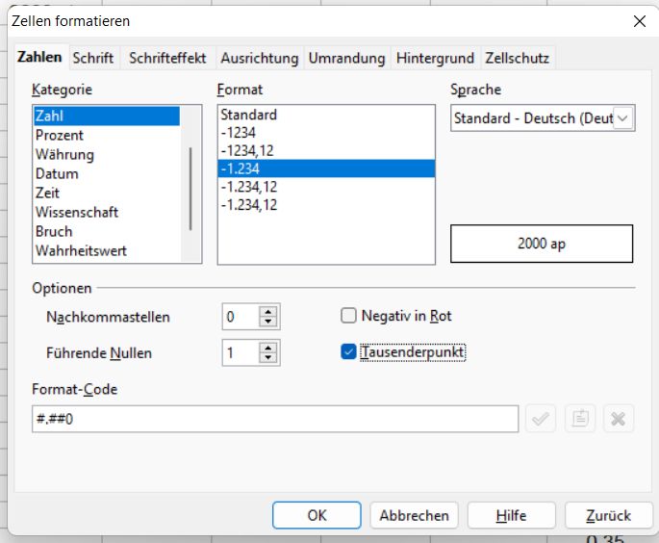Open the Zellschutz tab
The image size is (659, 543).
pos(517,58)
